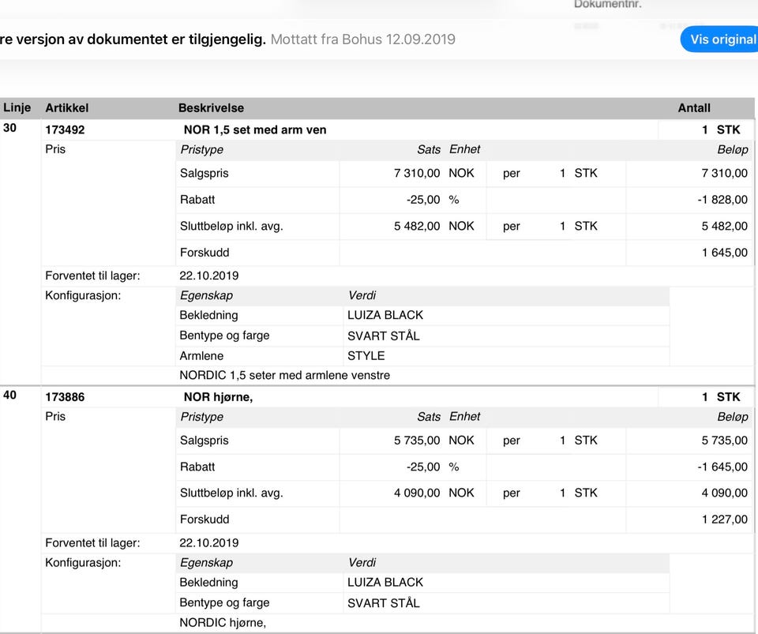The image size is (758, 634).
Task: Select the NOR 1,5 set med arm ven title
Action: pos(255,129)
